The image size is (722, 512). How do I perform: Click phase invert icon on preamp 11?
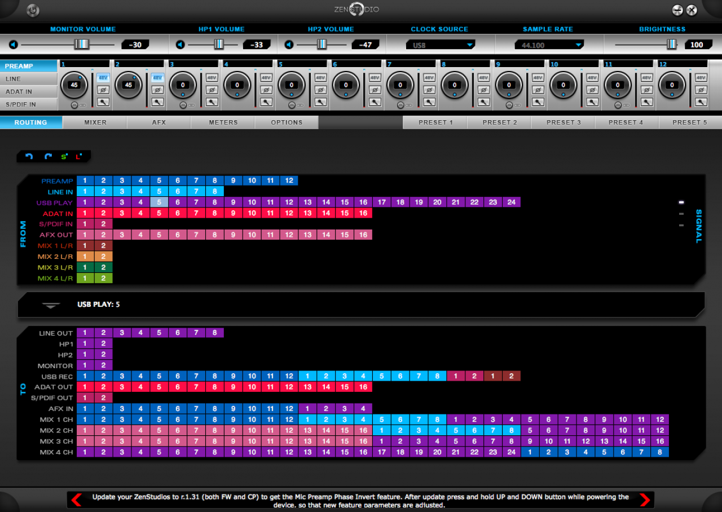pyautogui.click(x=646, y=90)
